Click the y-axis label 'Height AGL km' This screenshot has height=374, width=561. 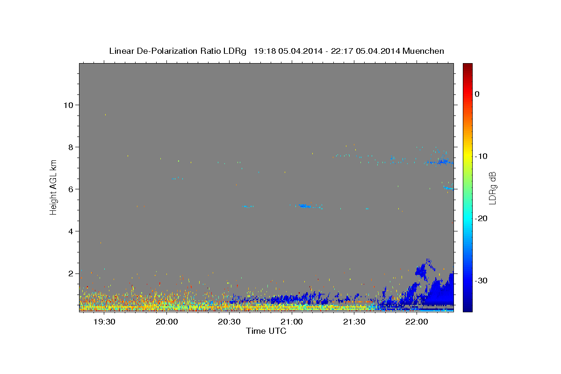pyautogui.click(x=54, y=187)
